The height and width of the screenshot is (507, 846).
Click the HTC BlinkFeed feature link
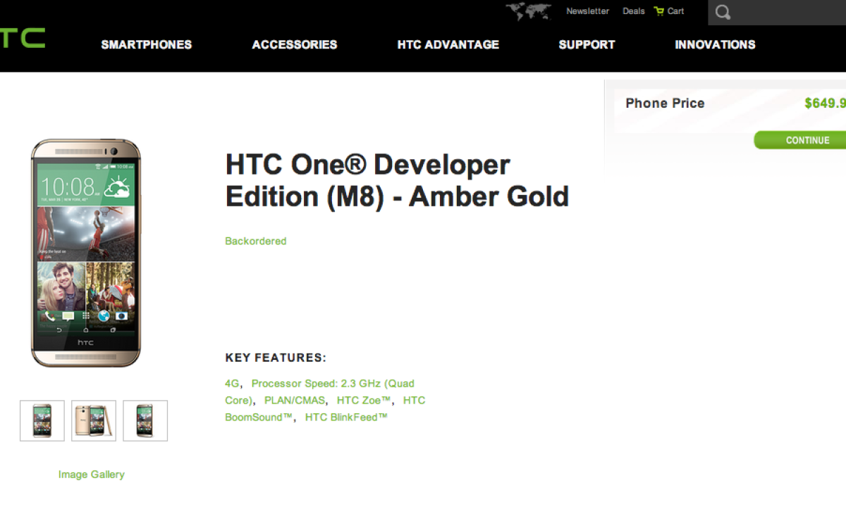tap(346, 418)
